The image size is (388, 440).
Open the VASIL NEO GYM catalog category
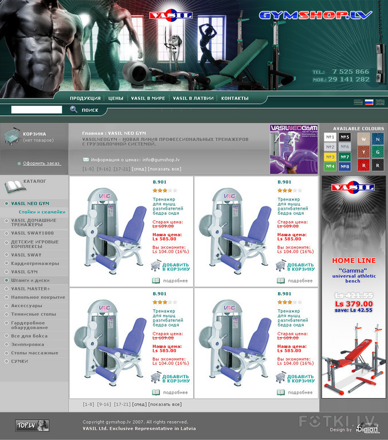tap(30, 203)
